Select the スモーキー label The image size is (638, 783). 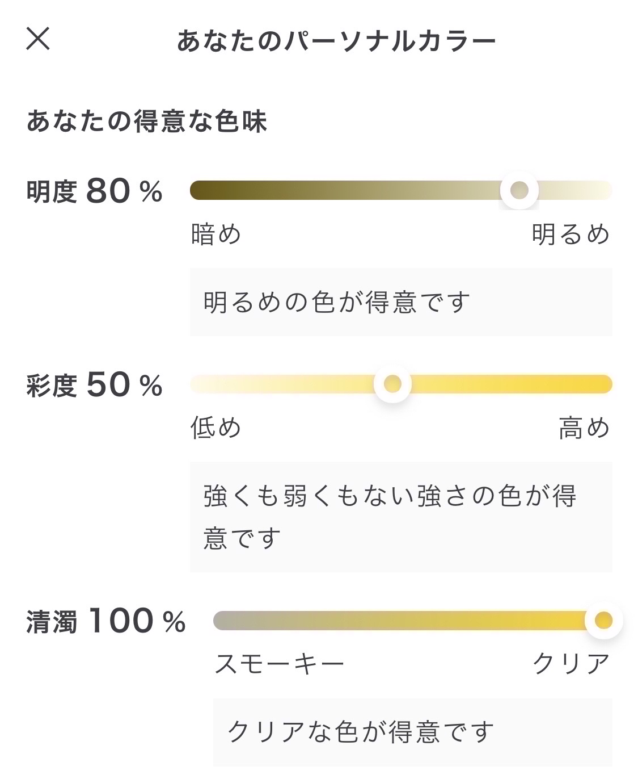coord(280,663)
